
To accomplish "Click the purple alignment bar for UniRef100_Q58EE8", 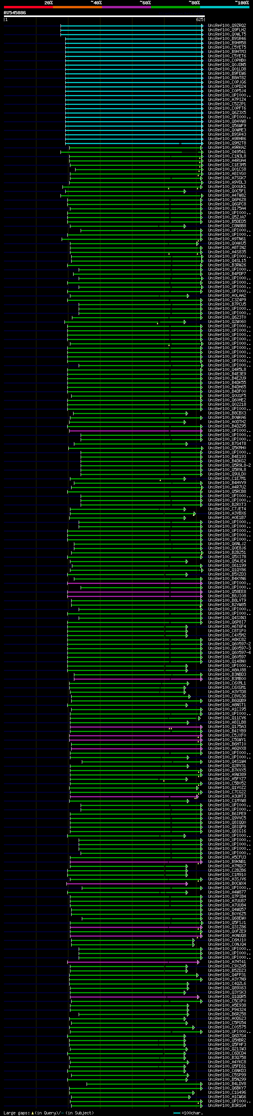I will [x=135, y=592].
